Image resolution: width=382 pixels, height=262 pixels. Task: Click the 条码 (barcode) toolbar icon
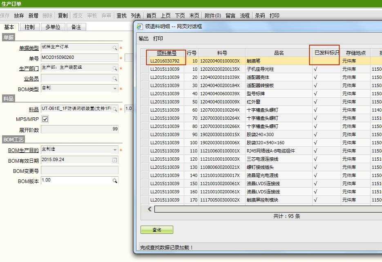[260, 16]
